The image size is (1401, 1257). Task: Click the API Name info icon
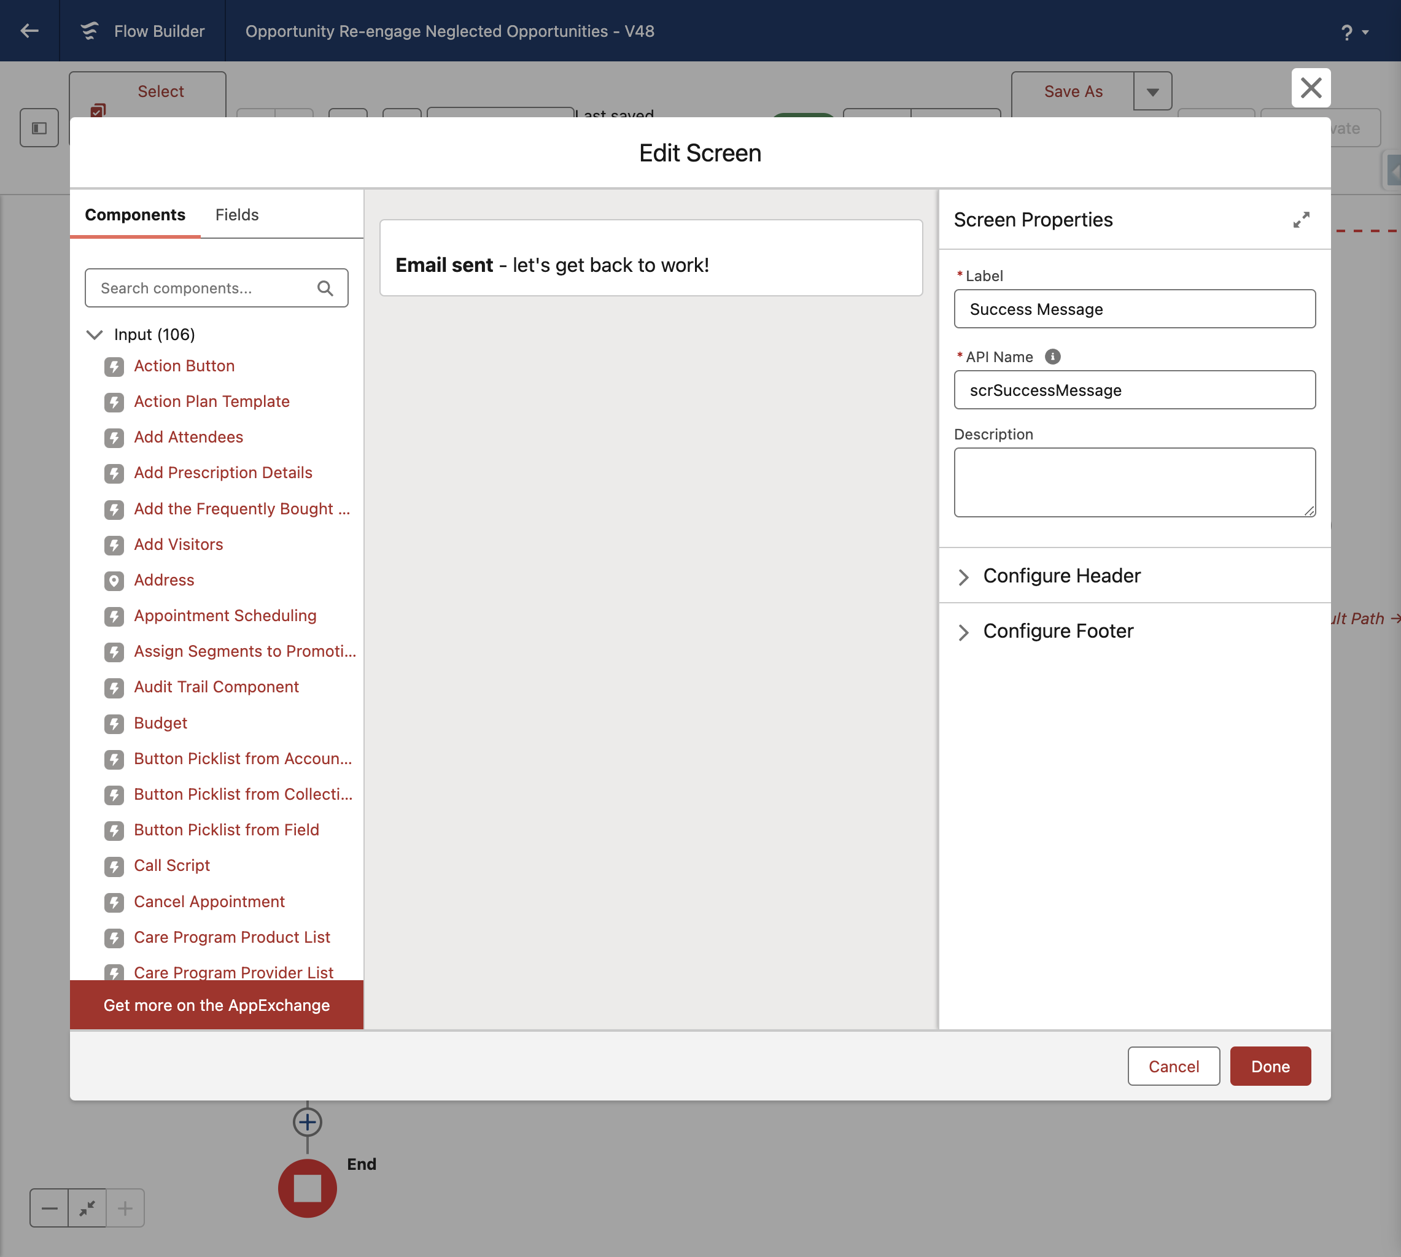tap(1052, 357)
